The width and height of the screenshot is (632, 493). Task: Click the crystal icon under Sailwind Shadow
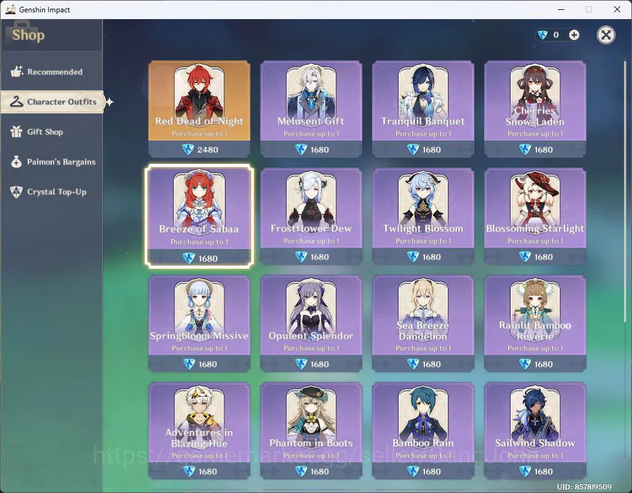[x=525, y=471]
